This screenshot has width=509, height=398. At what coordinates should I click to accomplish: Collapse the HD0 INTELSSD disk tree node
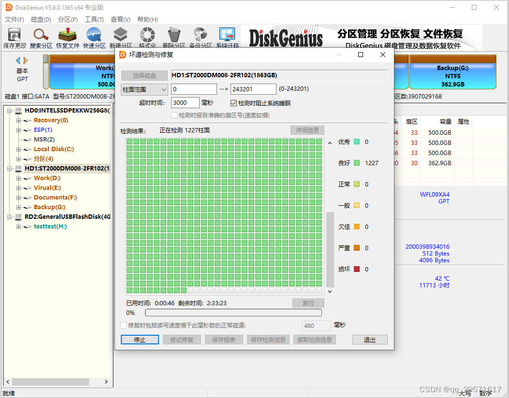click(x=9, y=111)
